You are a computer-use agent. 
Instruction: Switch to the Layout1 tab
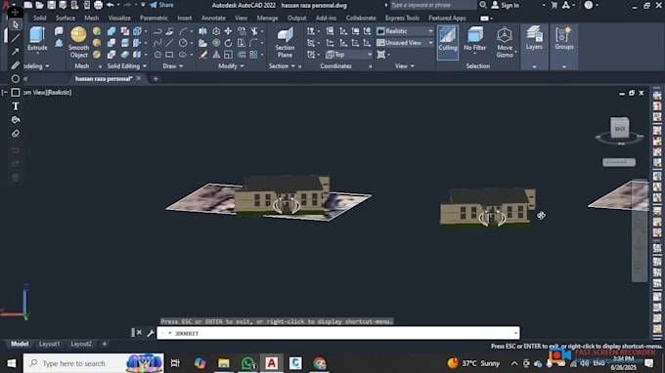pos(50,344)
